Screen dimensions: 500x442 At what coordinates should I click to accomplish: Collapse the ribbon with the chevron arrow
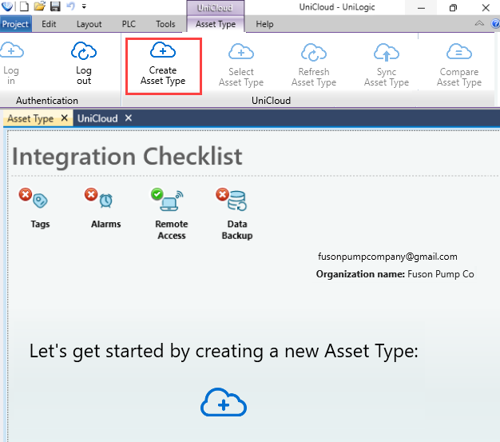point(478,24)
